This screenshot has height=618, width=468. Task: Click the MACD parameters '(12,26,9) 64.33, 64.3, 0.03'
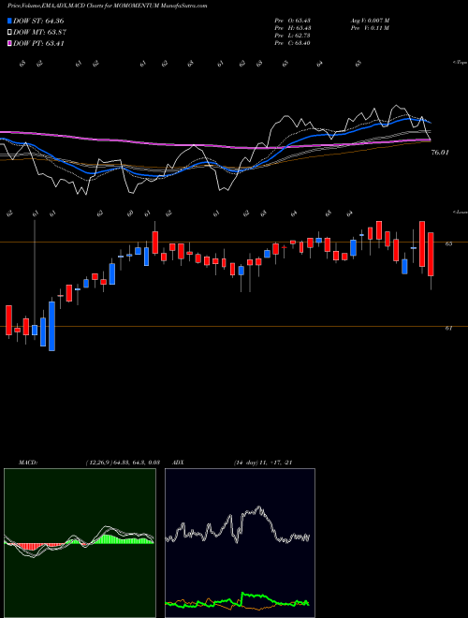122,463
